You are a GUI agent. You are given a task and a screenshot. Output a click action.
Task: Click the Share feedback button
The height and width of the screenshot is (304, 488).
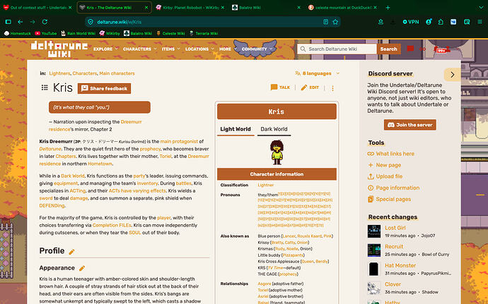click(x=104, y=88)
